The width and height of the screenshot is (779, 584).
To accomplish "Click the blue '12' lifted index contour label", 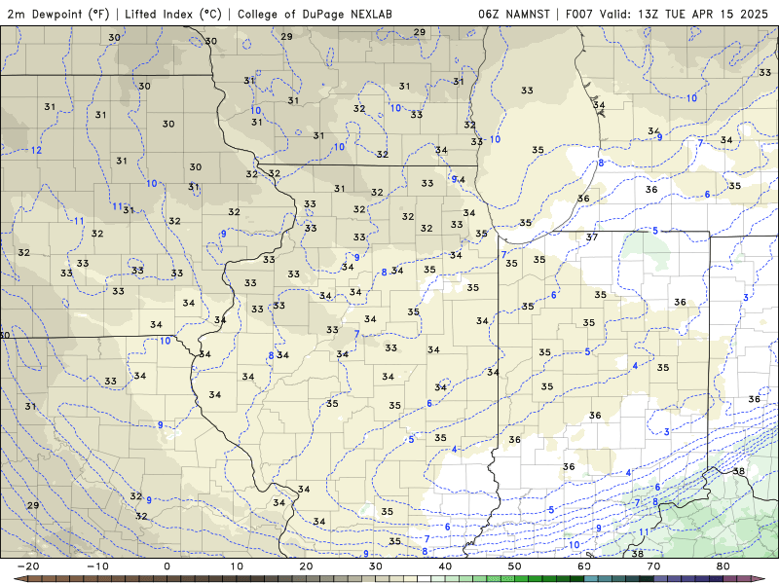I will (36, 150).
